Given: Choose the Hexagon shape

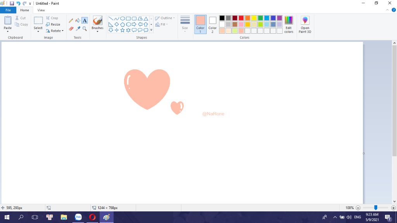Looking at the screenshot, I should pyautogui.click(x=128, y=24).
